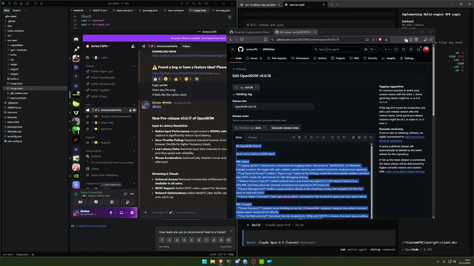The width and height of the screenshot is (474, 266).
Task: Click the Brave shields lion icon
Action: (x=380, y=40)
